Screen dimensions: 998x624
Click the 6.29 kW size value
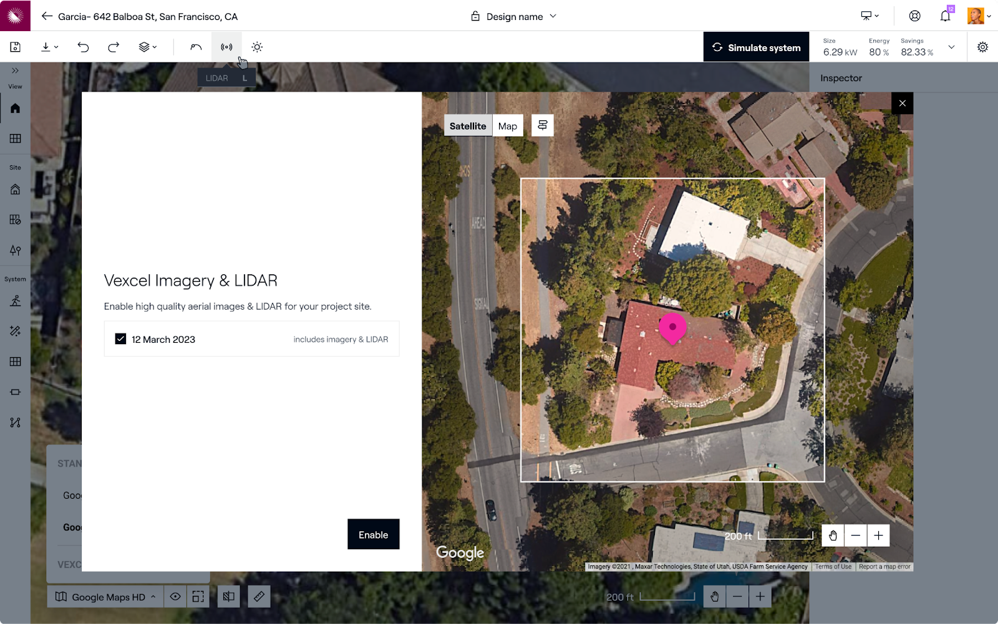840,52
